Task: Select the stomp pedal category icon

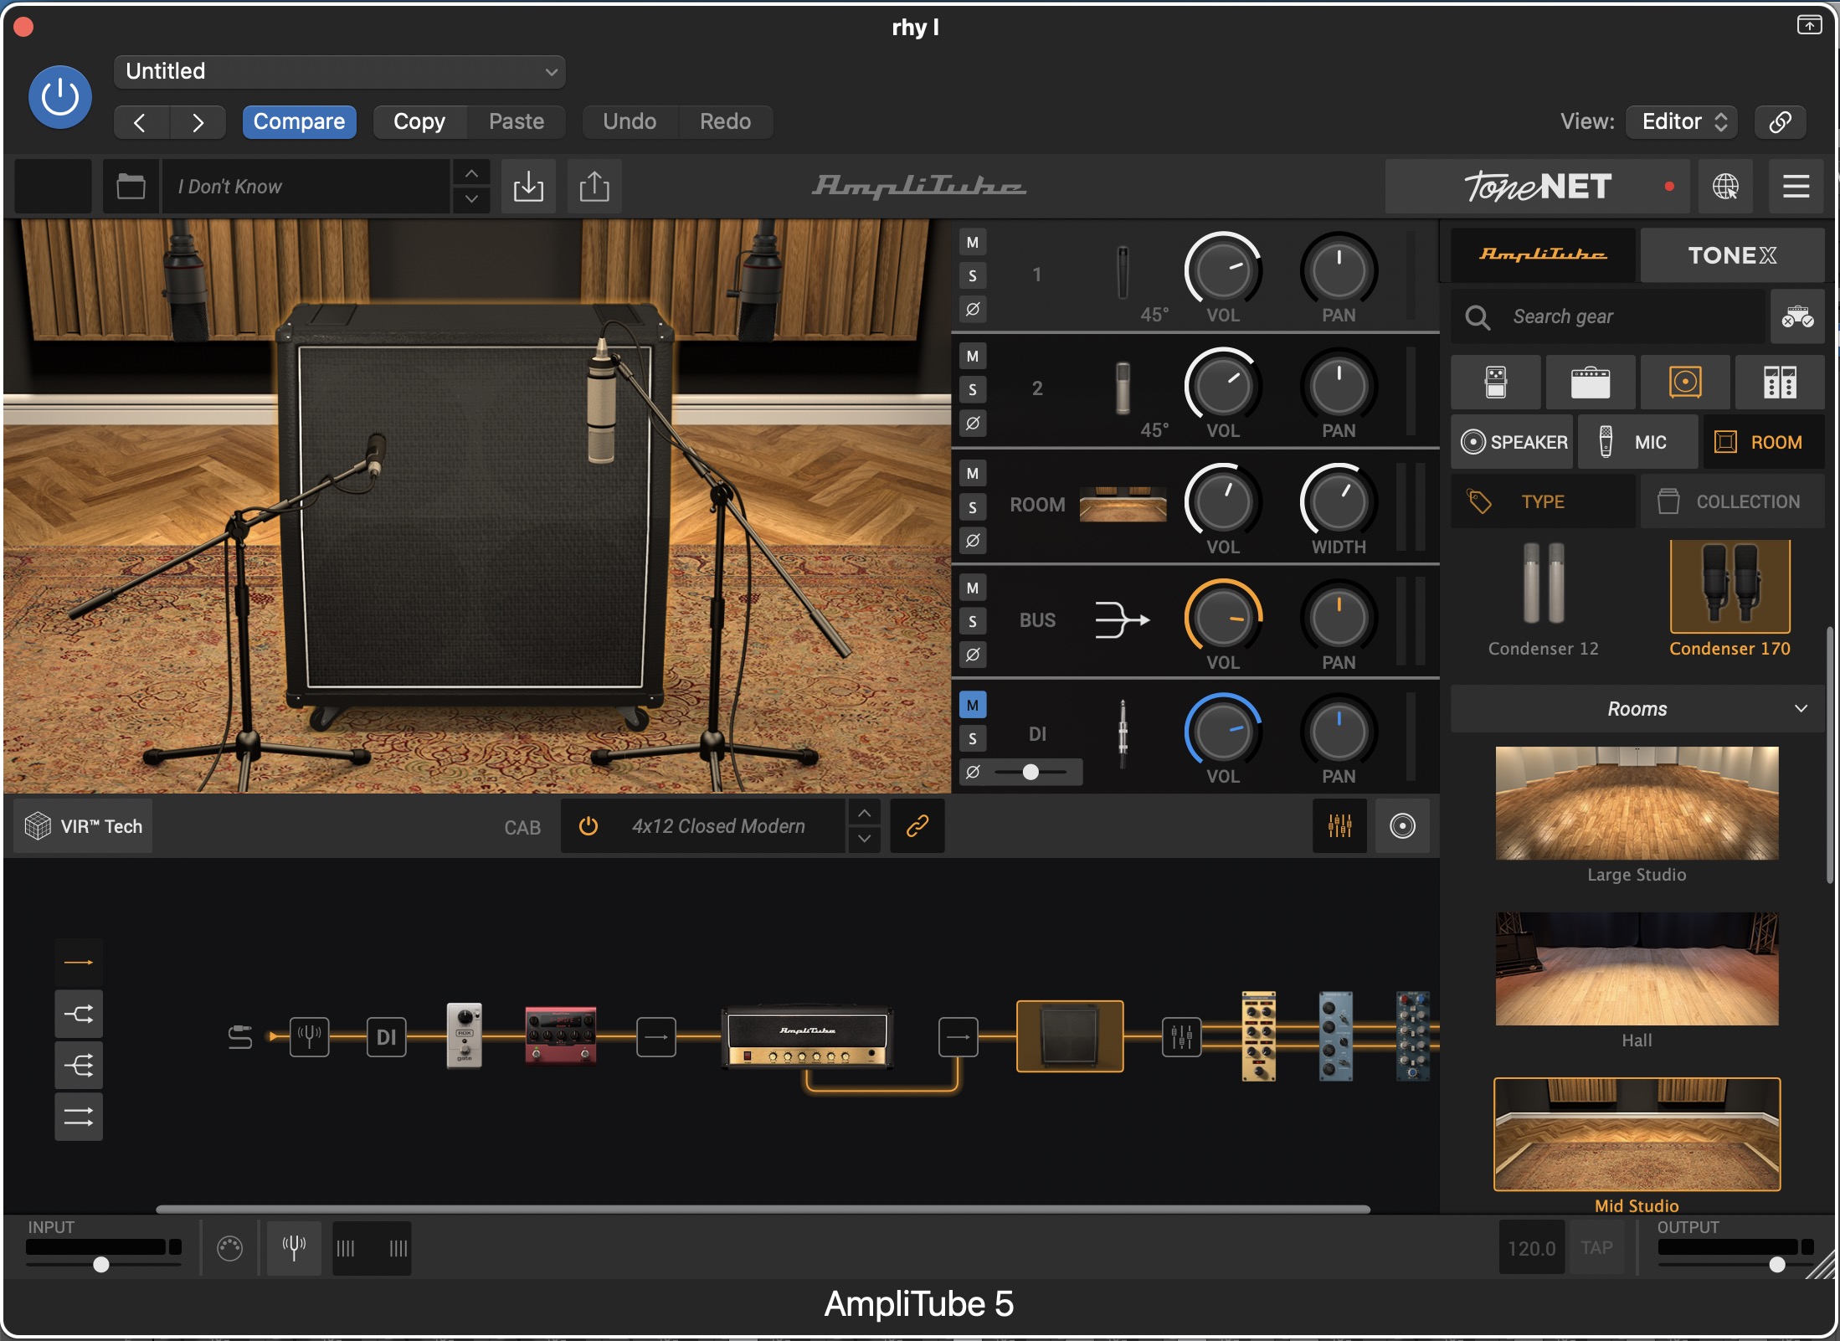Action: [1496, 382]
